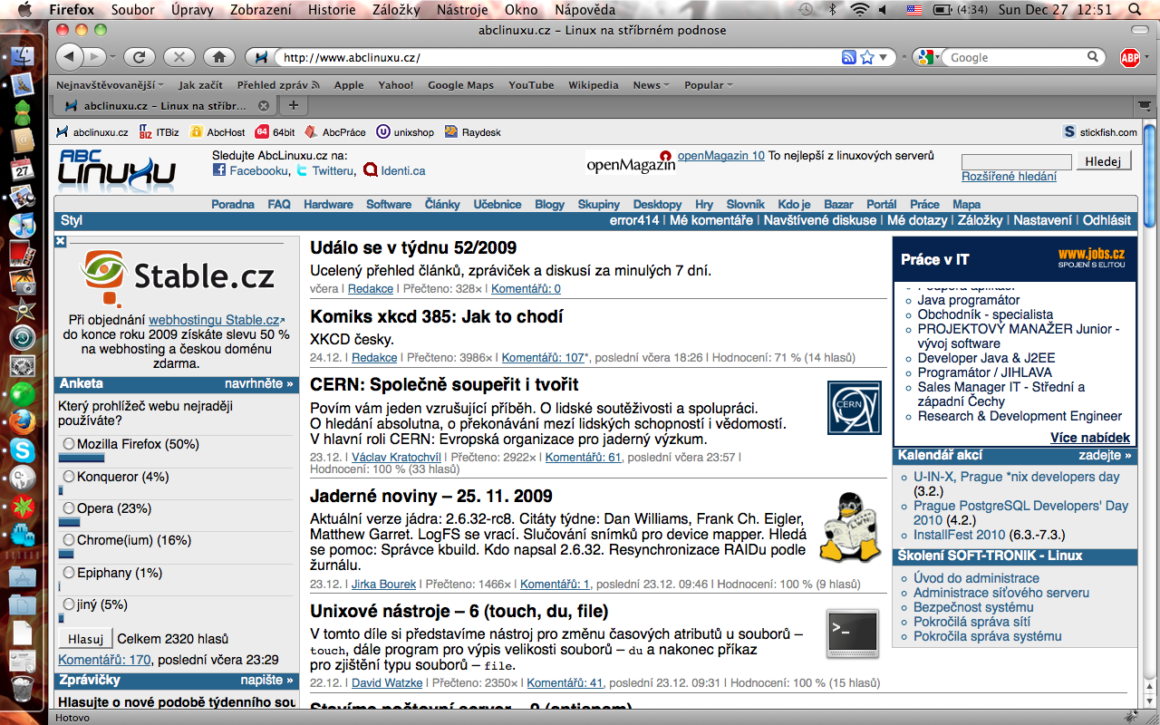This screenshot has height=725, width=1160.
Task: Open the Nástroje menu
Action: [x=462, y=10]
